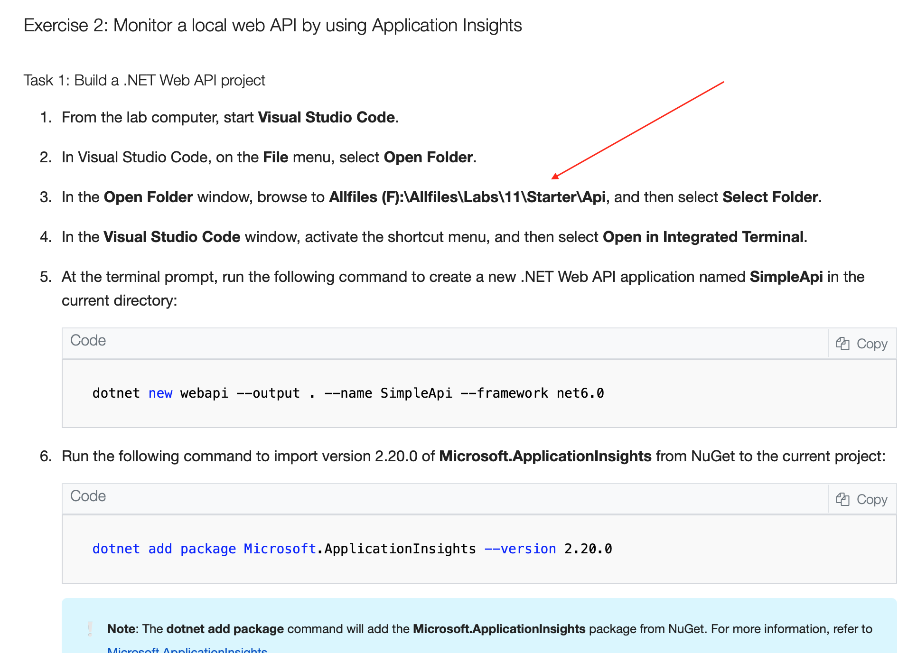This screenshot has width=917, height=653.
Task: Click the highlighted --version token in code
Action: pyautogui.click(x=521, y=549)
